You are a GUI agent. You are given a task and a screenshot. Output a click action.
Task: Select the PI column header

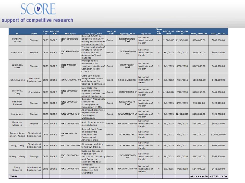[x=17, y=34]
